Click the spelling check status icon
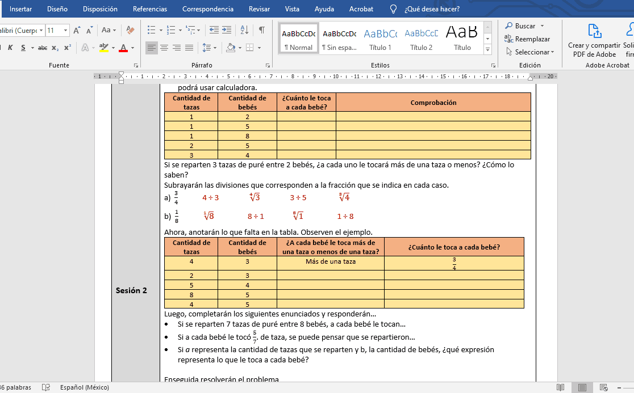 [x=46, y=387]
